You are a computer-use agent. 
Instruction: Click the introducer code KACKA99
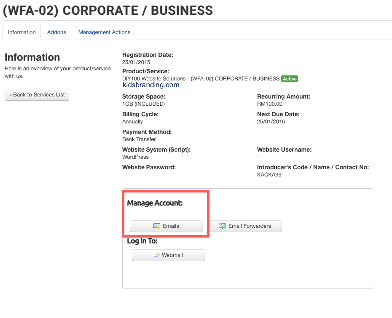click(269, 175)
